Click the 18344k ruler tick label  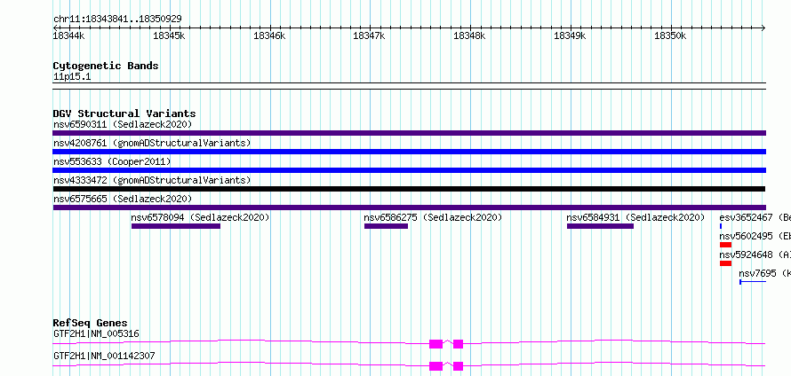pos(68,35)
